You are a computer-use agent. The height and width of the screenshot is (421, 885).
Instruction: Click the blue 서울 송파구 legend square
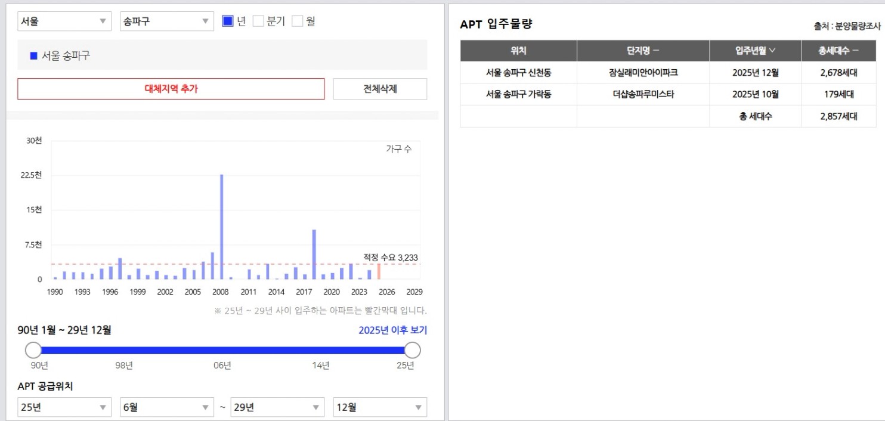[33, 55]
